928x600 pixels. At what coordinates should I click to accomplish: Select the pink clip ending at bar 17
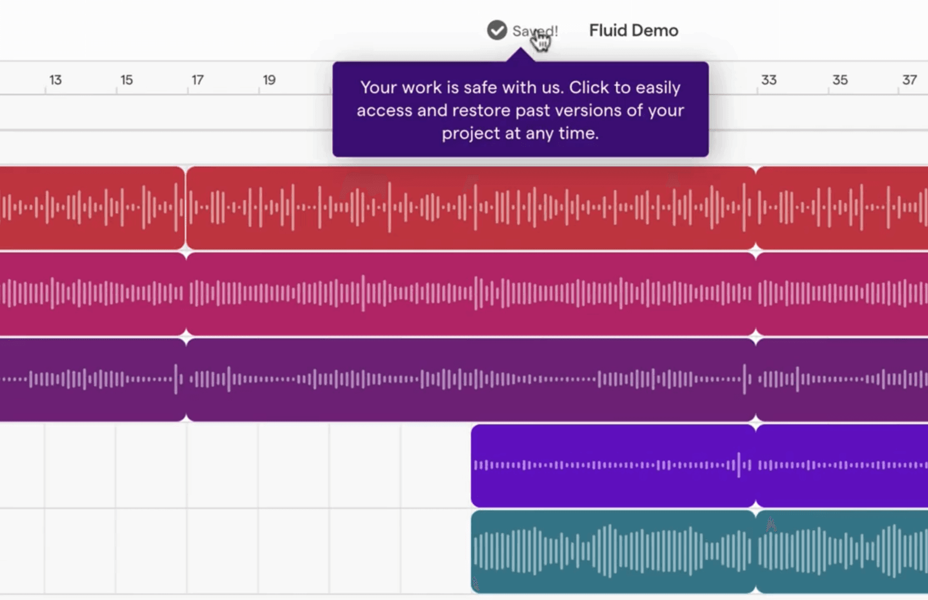pos(92,293)
